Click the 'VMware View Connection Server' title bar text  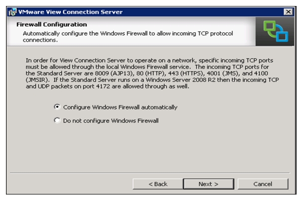(71, 12)
